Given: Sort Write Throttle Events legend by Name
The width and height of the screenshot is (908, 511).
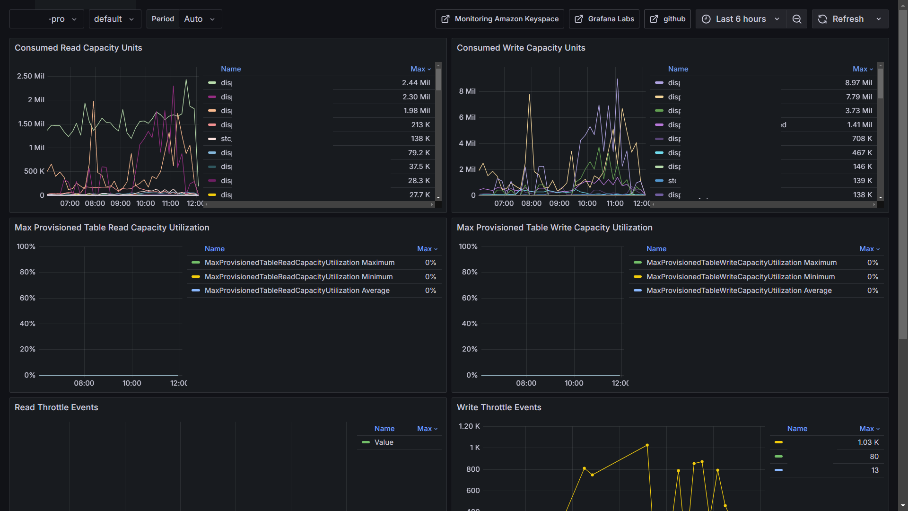Looking at the screenshot, I should [x=797, y=429].
